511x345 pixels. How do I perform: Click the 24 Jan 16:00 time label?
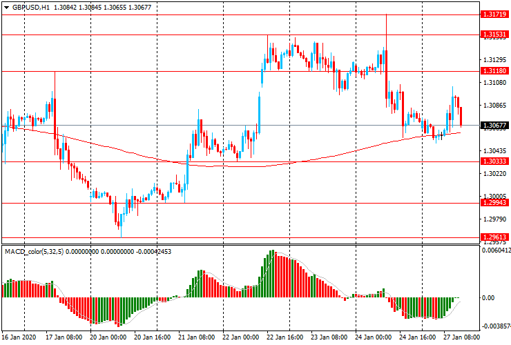point(418,337)
